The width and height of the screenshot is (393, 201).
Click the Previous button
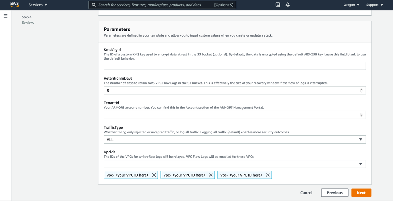coord(334,193)
